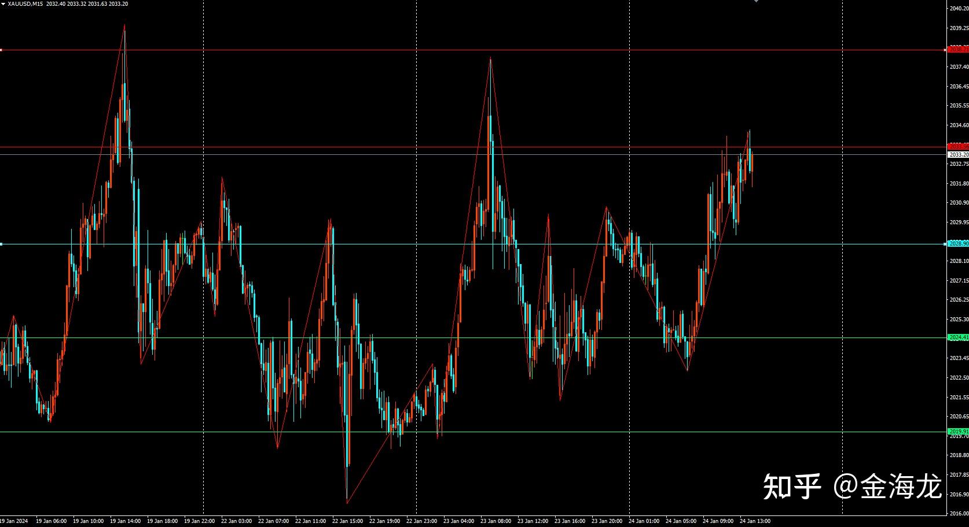The image size is (969, 527).
Task: Click the 23 Jan 20:00 time label
Action: point(607,521)
